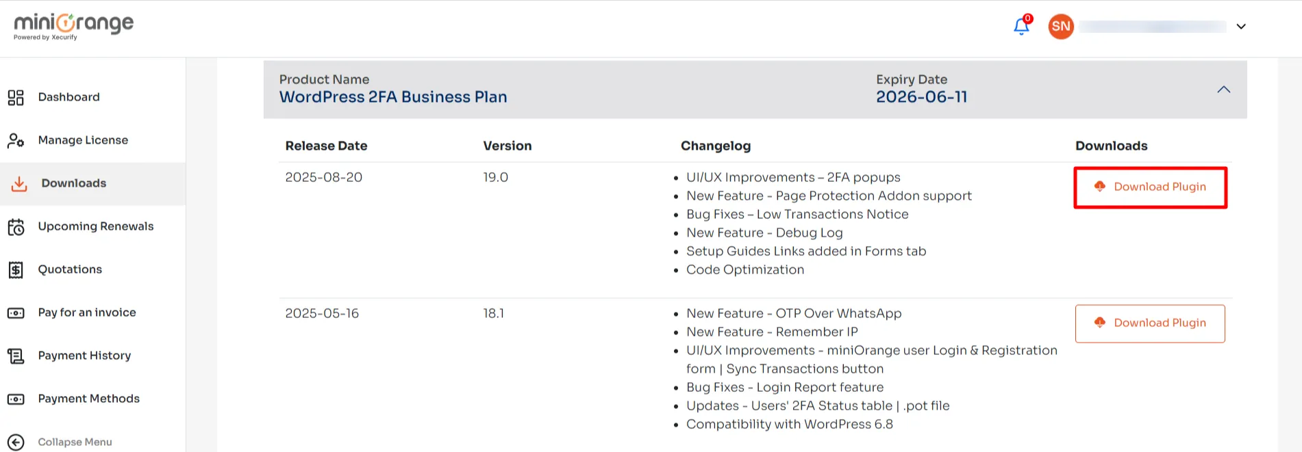Click the miniOrange logo

coord(73,26)
